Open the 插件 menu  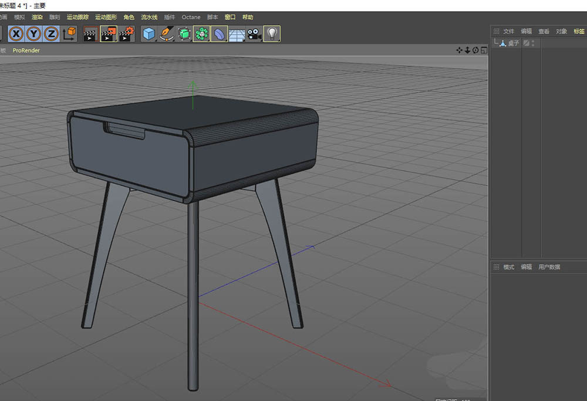pos(170,17)
